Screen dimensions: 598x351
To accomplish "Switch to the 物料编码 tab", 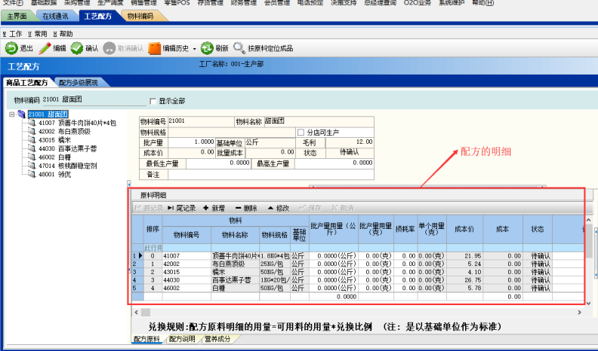I will pyautogui.click(x=140, y=16).
